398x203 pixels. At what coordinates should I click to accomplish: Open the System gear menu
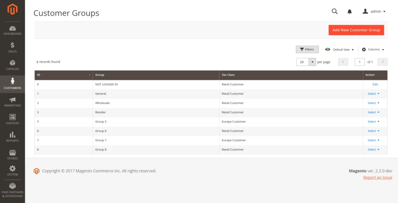coord(12,170)
